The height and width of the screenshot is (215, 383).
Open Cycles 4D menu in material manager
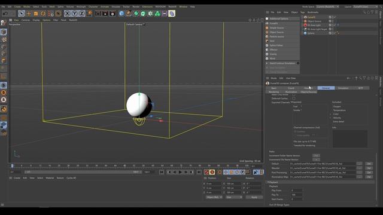(x=71, y=178)
